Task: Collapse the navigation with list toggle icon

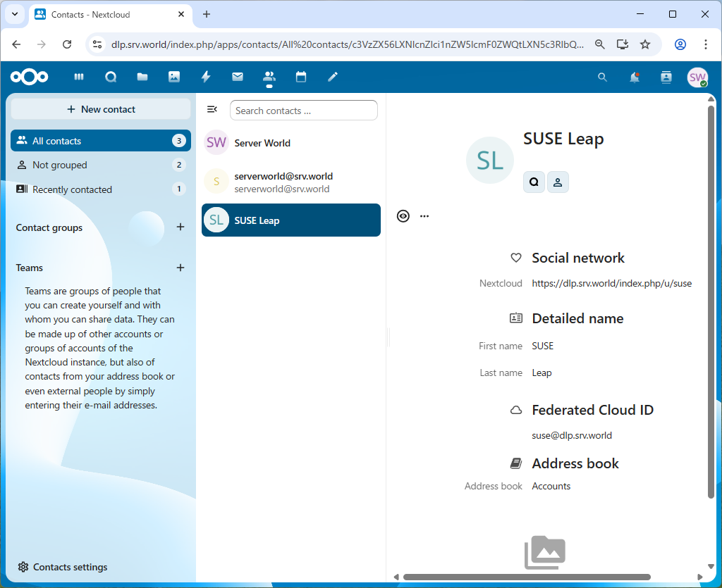Action: pos(212,109)
